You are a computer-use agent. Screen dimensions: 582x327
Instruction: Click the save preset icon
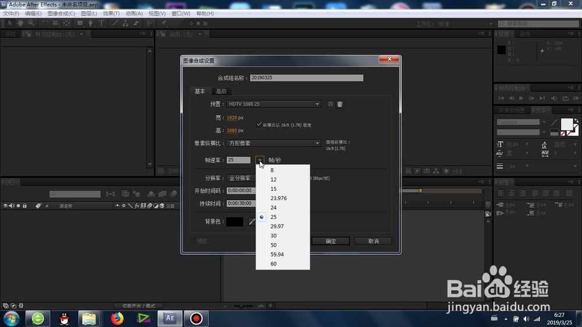pyautogui.click(x=331, y=104)
